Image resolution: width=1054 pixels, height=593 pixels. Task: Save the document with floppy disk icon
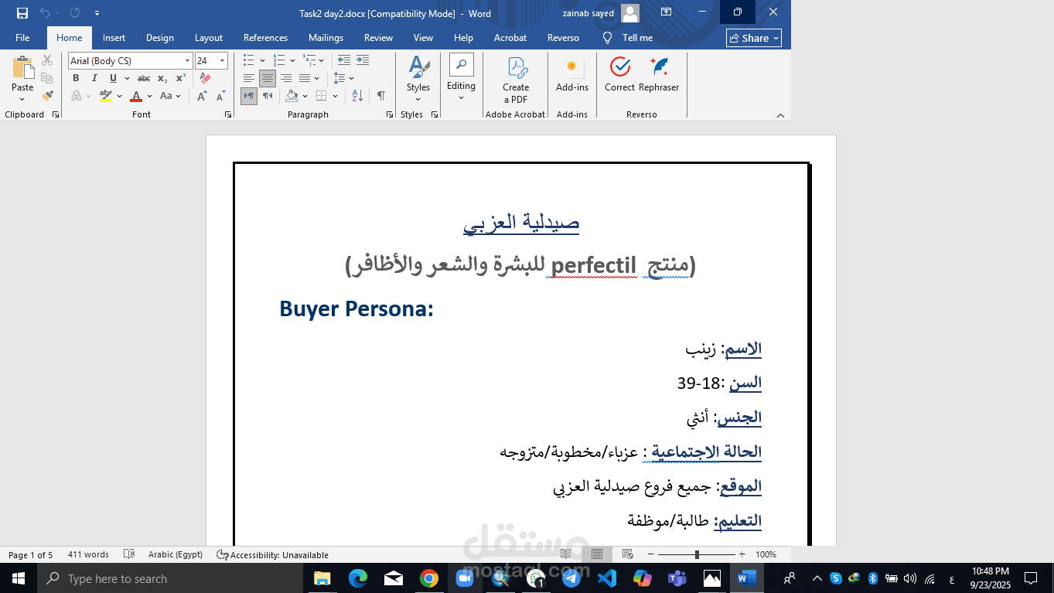[22, 13]
